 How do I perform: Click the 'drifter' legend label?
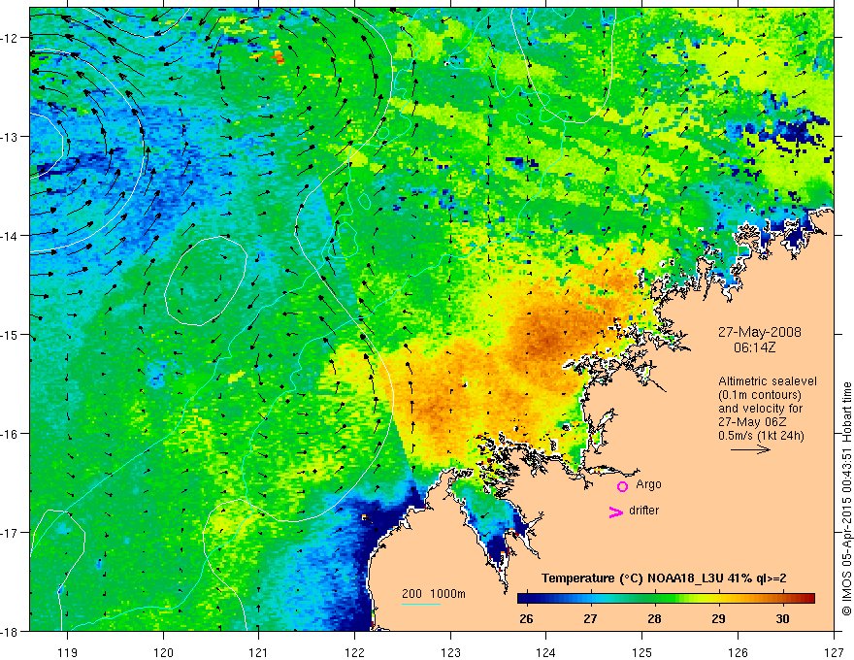point(643,511)
